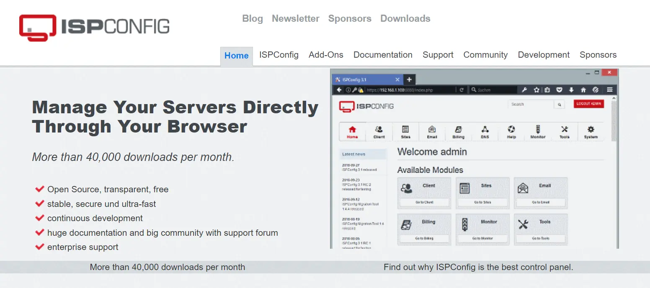The image size is (650, 288).
Task: Click the back arrow in the demo browser toolbar
Action: click(x=339, y=90)
